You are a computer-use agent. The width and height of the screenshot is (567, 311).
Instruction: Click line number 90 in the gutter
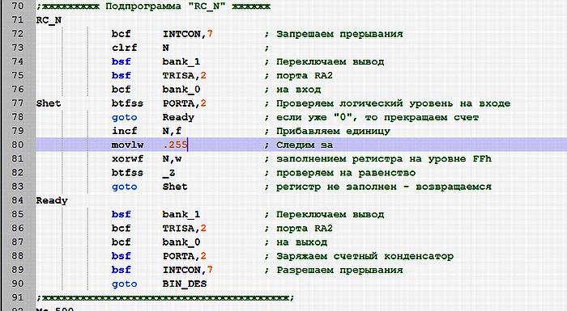(x=17, y=284)
